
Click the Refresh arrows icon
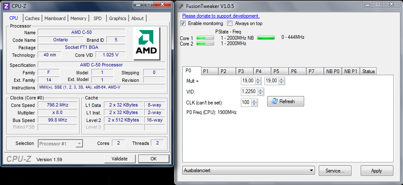(x=275, y=101)
